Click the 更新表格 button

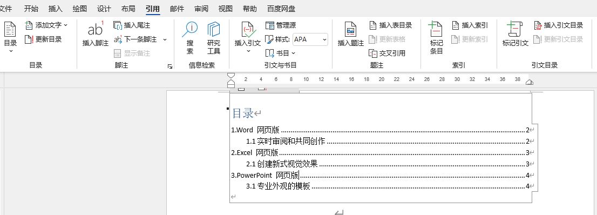pos(387,39)
